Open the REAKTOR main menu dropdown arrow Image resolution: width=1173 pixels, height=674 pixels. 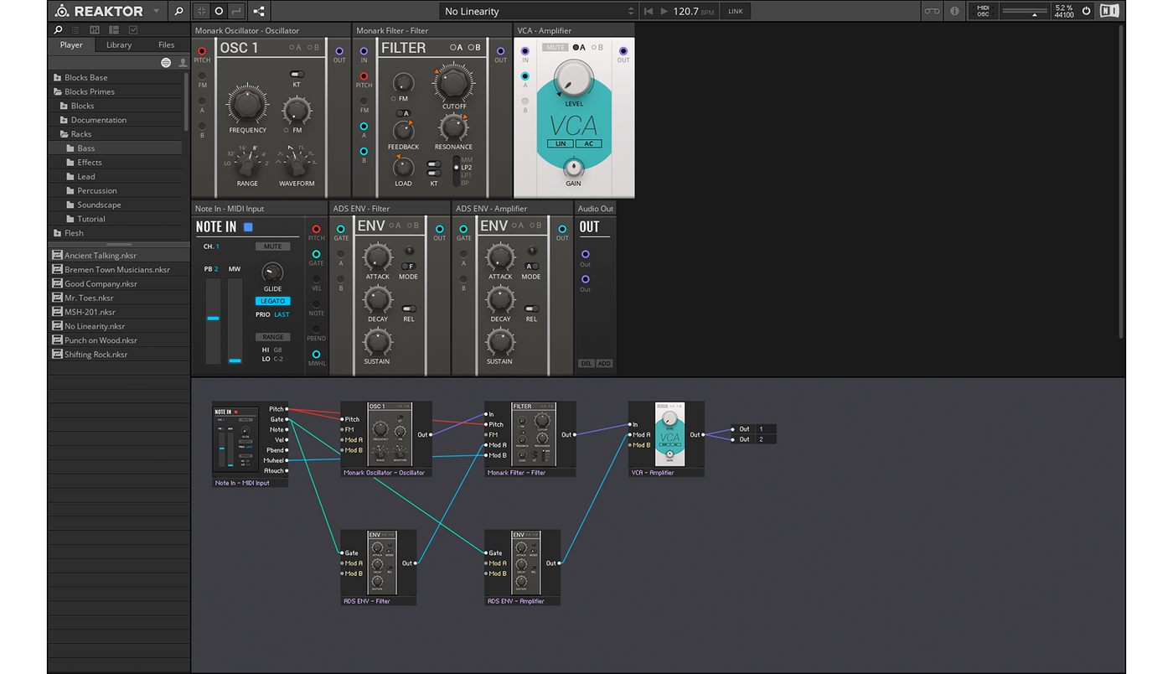pyautogui.click(x=156, y=12)
